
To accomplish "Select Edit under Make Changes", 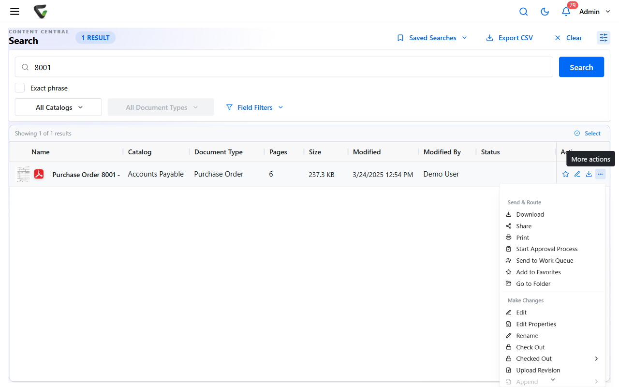I will click(x=552, y=313).
